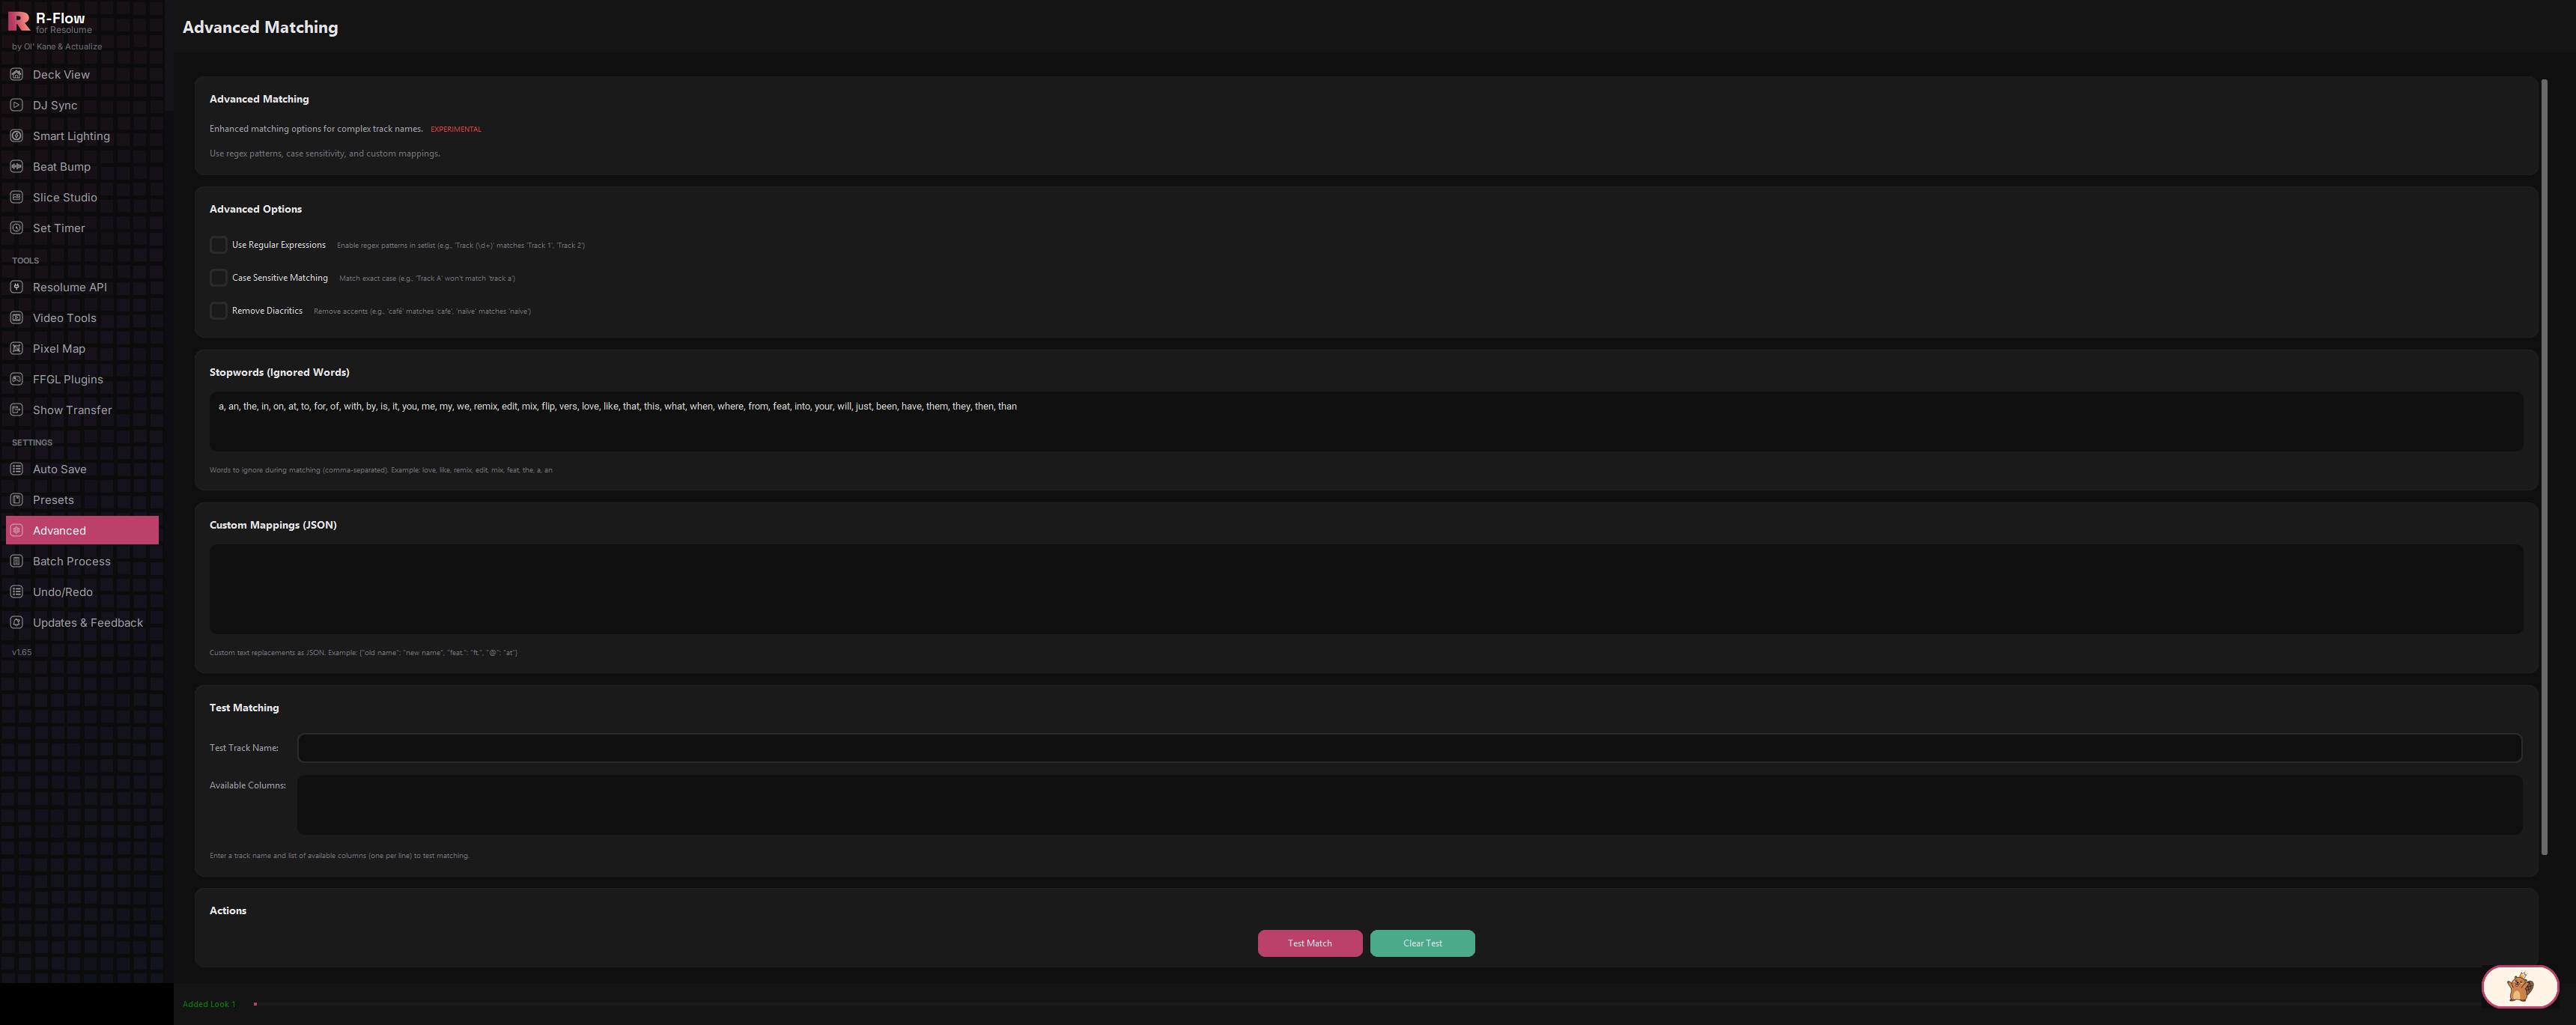2576x1025 pixels.
Task: Click the Updates & Feedback icon
Action: (16, 622)
